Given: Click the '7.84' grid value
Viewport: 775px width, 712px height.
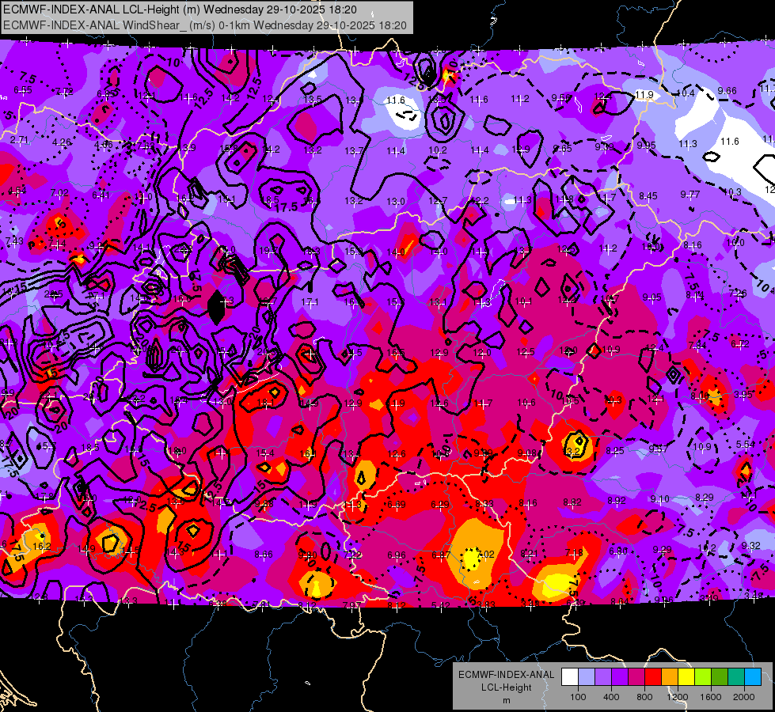Looking at the screenshot, I should pyautogui.click(x=697, y=346).
